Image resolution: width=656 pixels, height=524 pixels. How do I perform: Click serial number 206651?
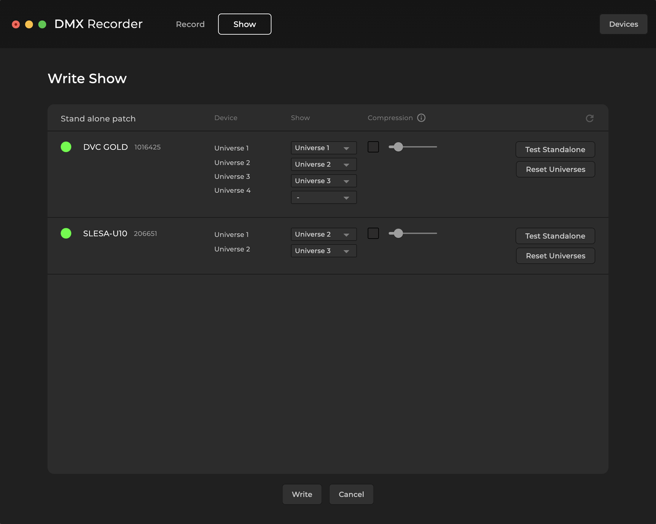[145, 234]
